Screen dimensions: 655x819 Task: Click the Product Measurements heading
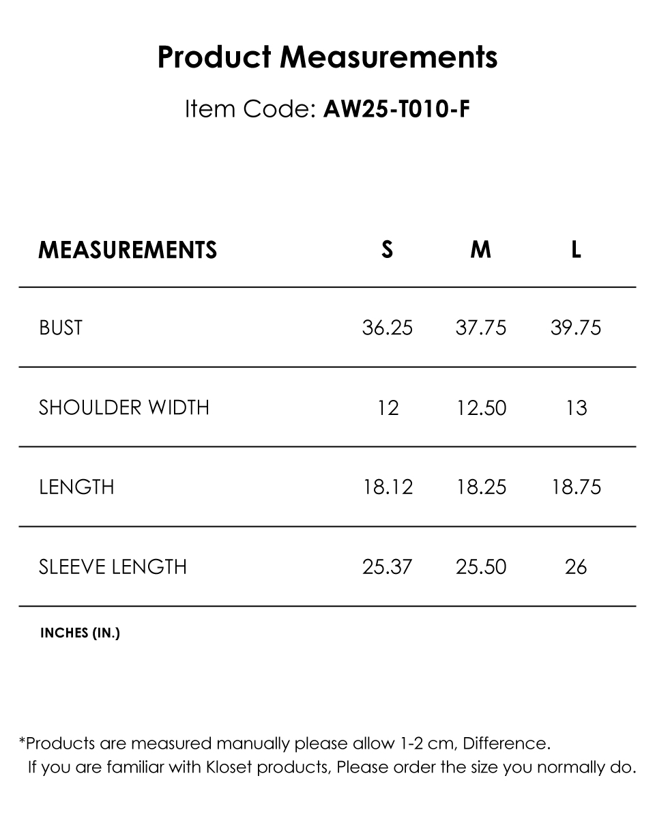click(x=327, y=57)
